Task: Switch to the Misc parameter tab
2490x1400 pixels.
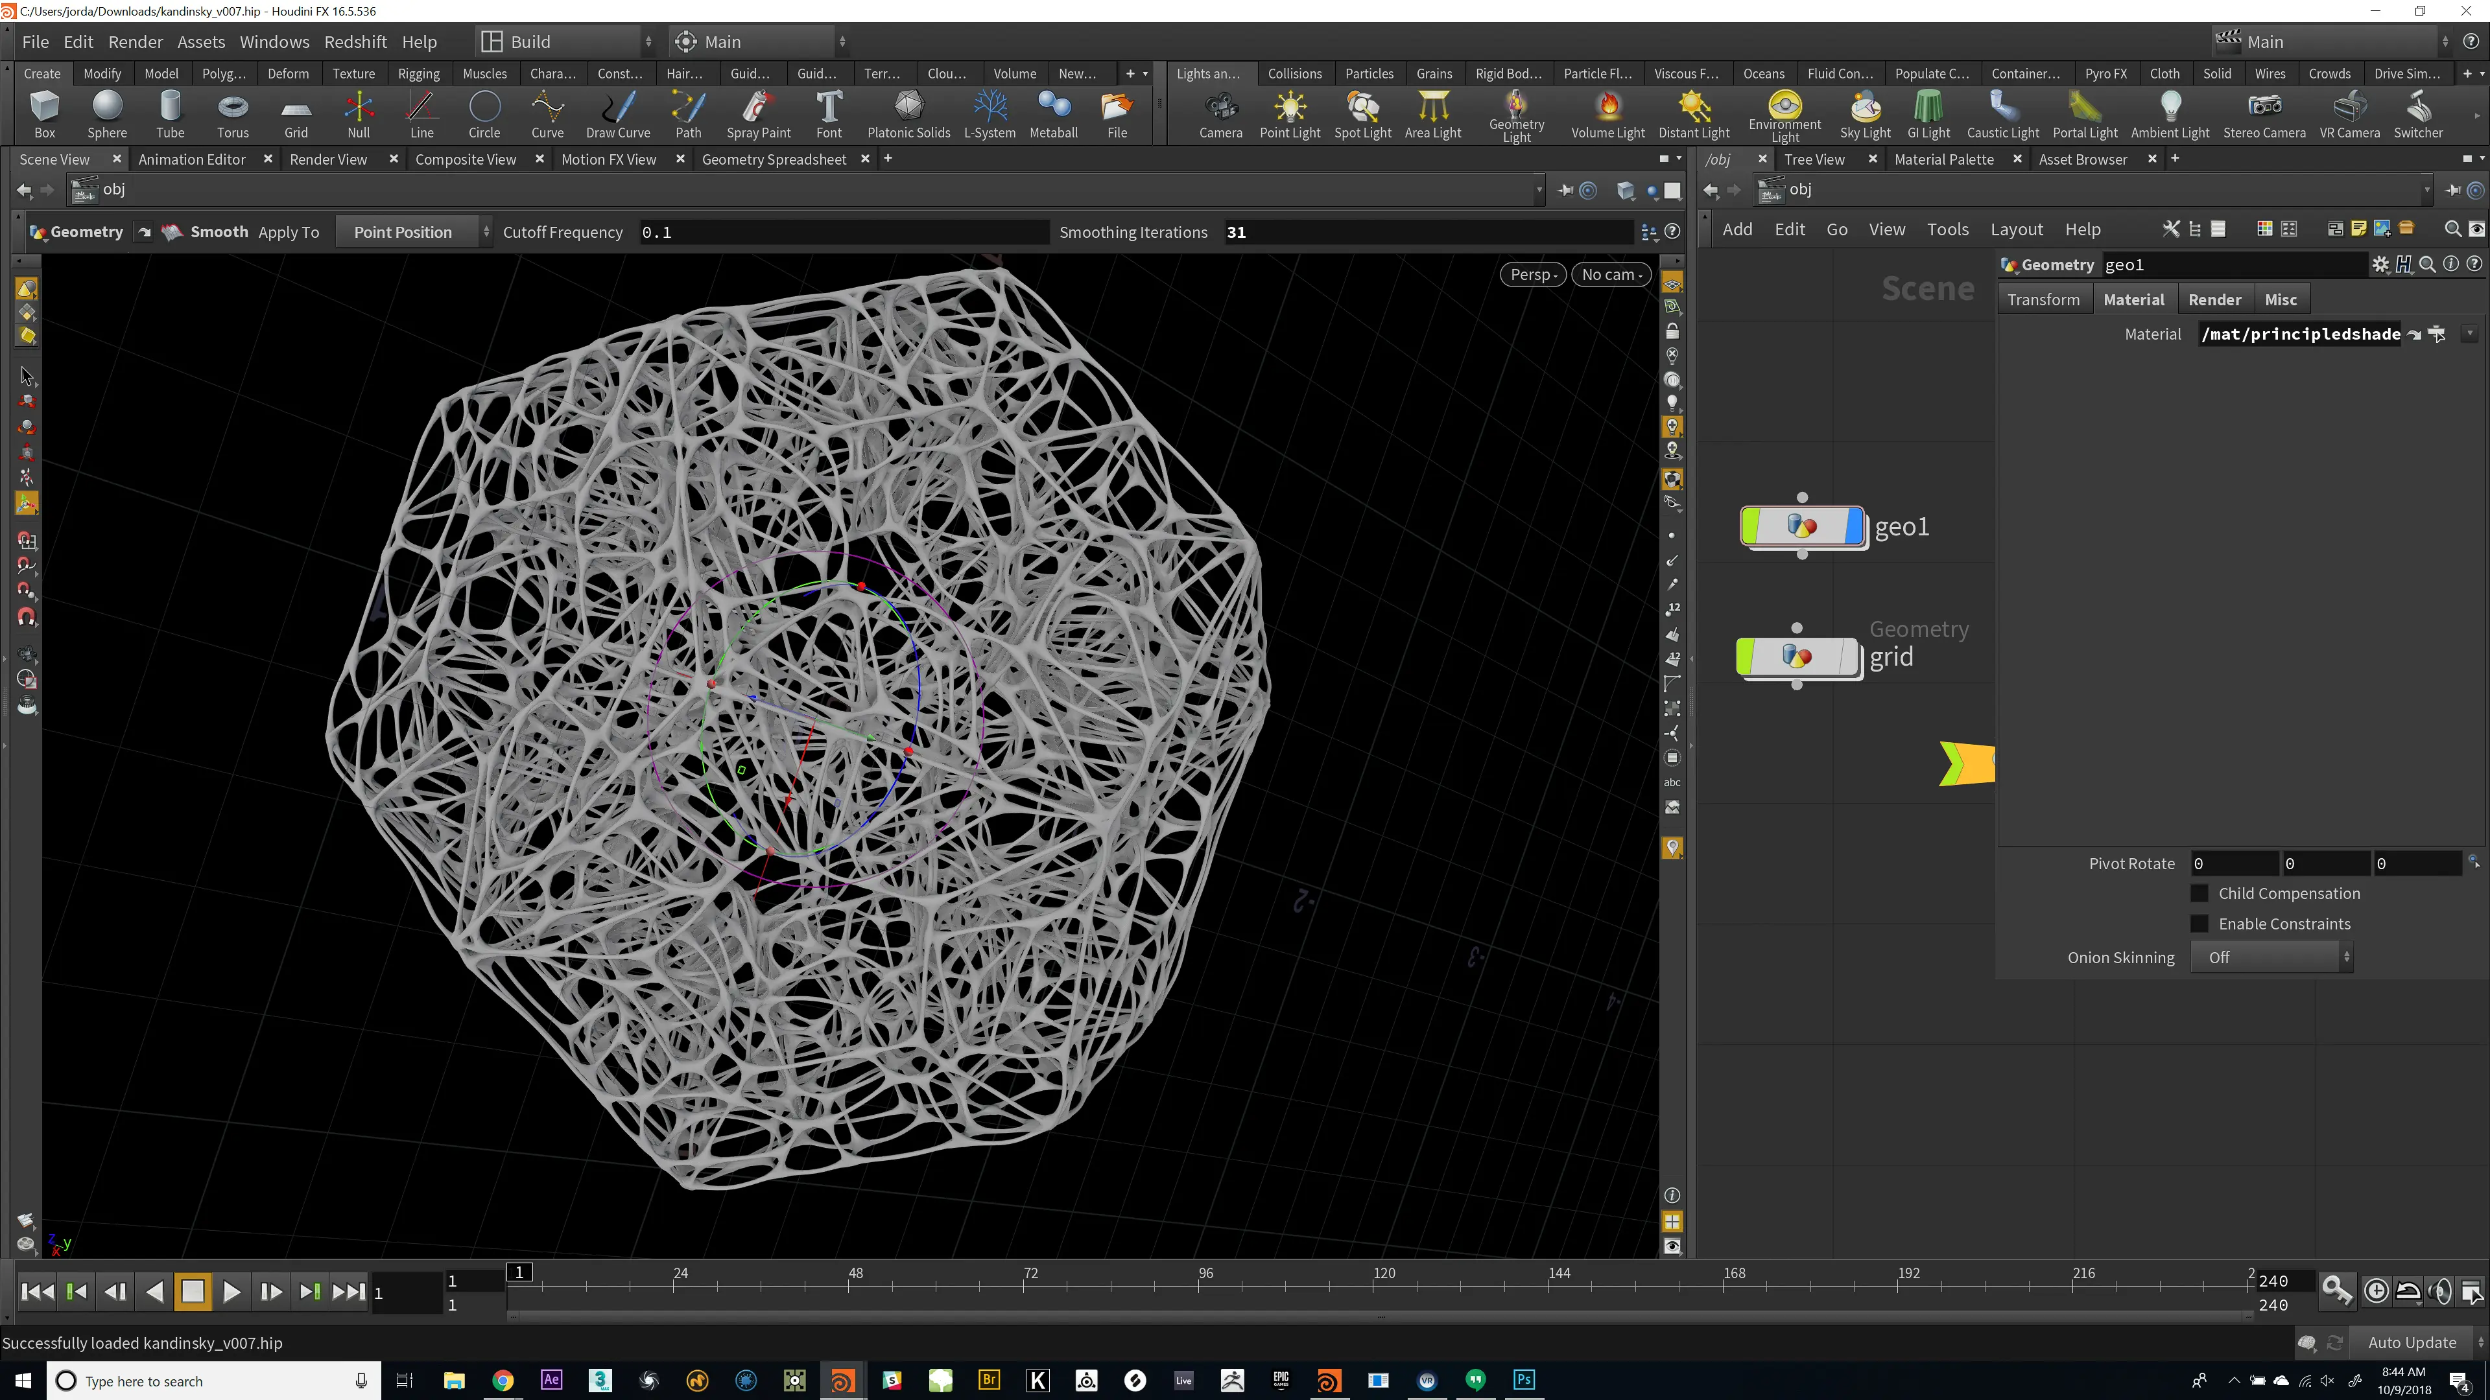Action: [2281, 299]
